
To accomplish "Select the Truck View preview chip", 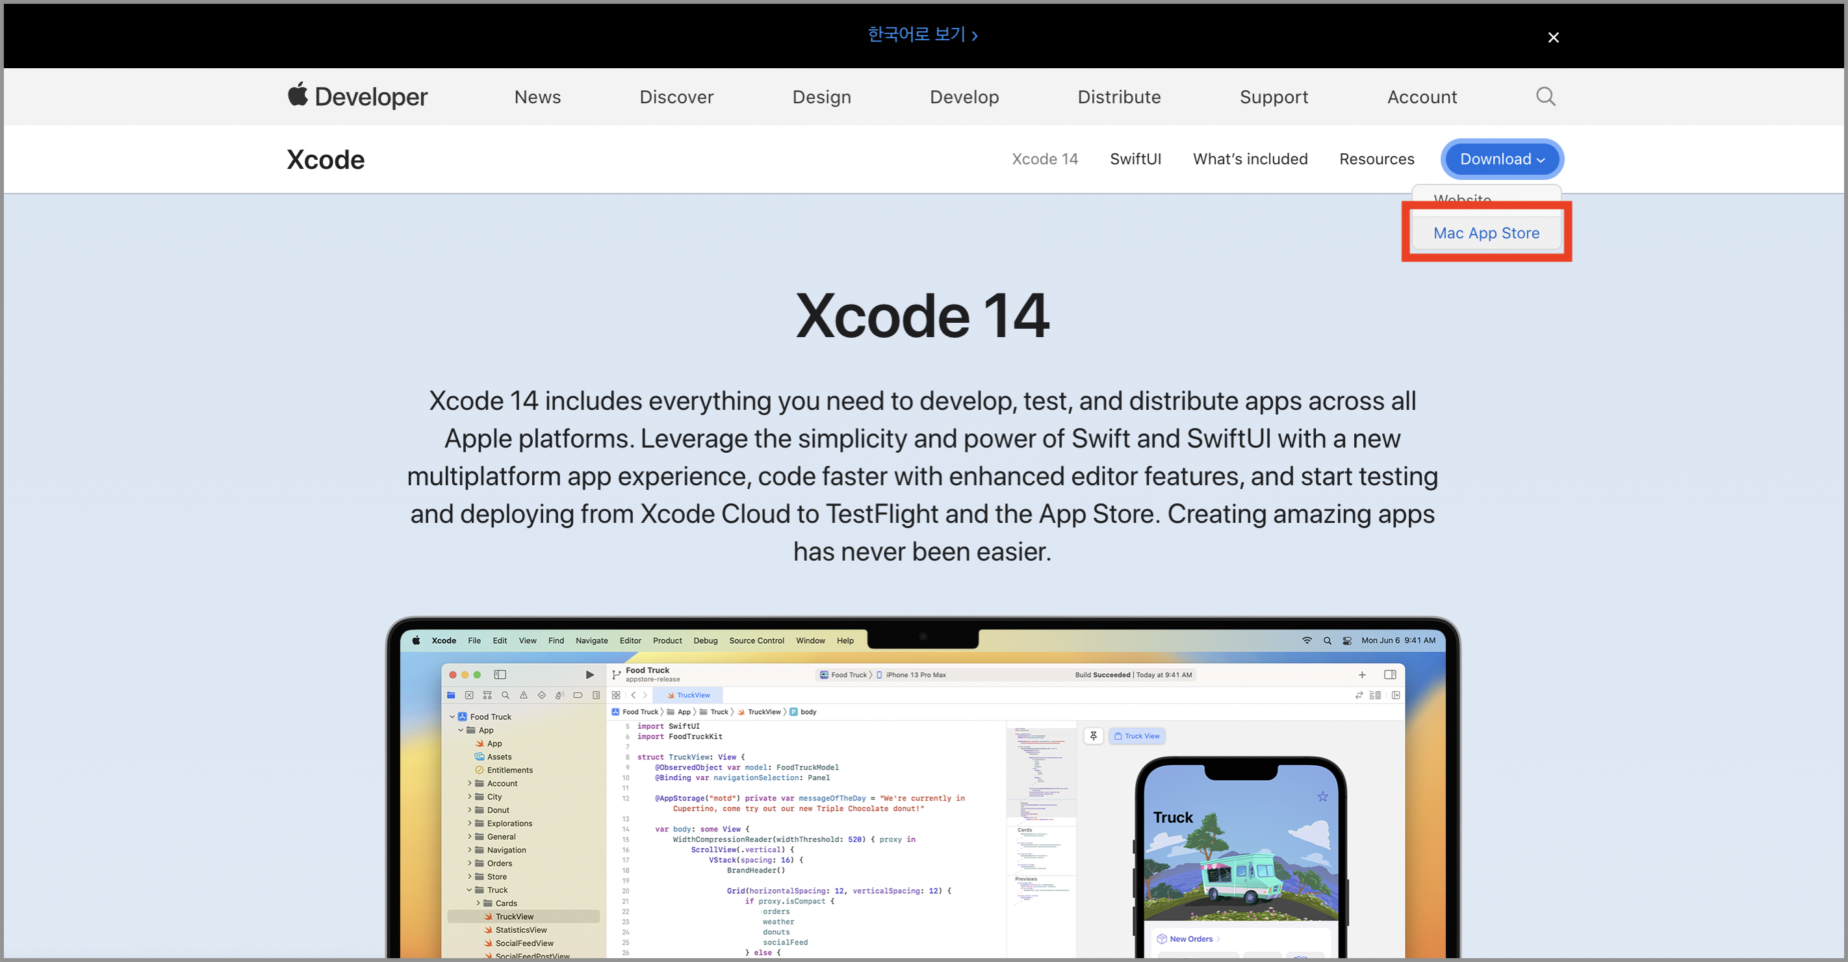I will coord(1136,736).
